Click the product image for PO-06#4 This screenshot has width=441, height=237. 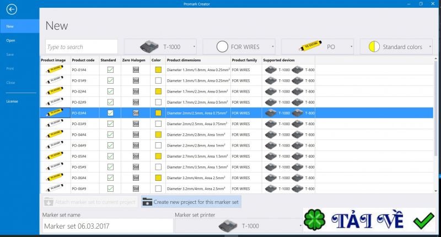(55, 177)
